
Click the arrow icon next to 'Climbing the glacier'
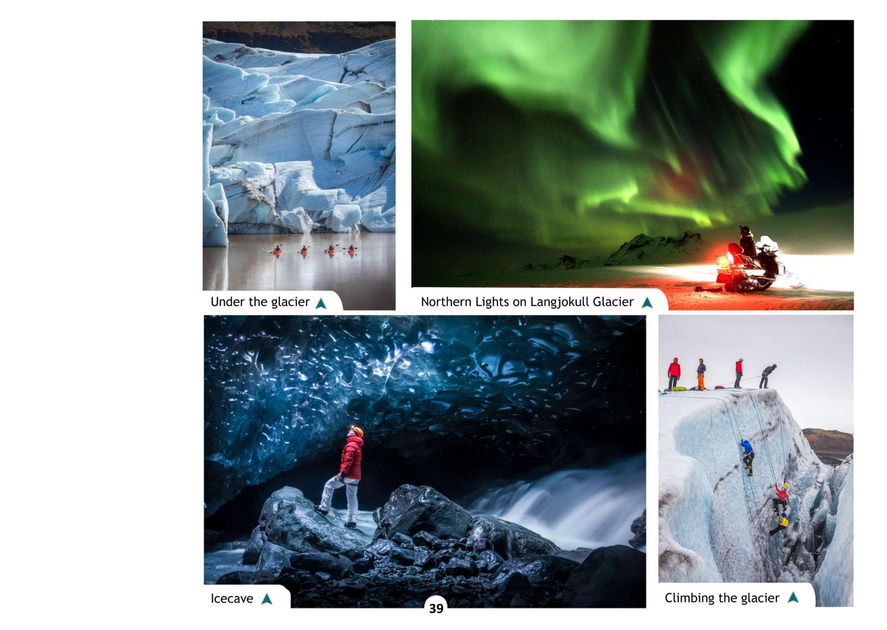[x=793, y=597]
